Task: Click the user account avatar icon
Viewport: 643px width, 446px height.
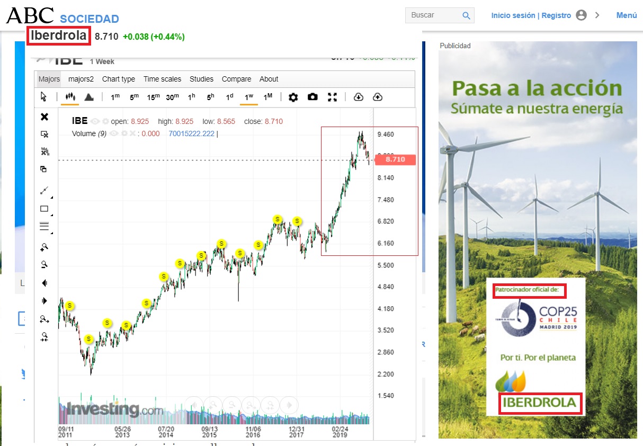Action: pos(581,15)
